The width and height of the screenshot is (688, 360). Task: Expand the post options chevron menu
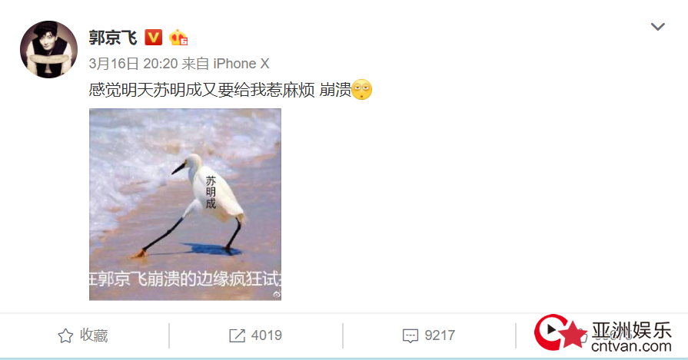pos(657,27)
